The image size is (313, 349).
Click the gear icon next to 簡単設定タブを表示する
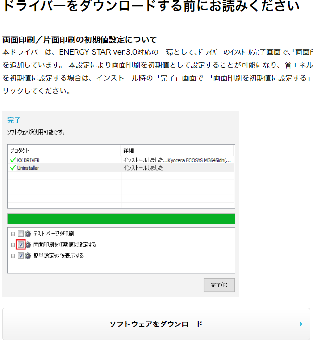pos(27,256)
